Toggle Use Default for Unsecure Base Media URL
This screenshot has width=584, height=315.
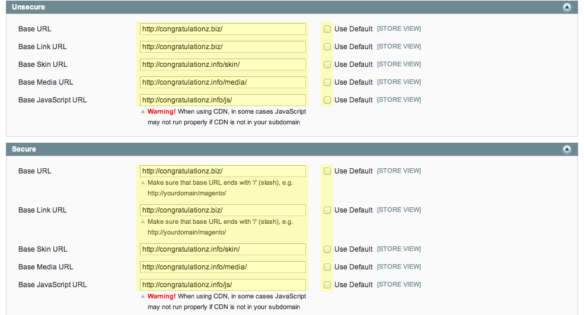coord(327,82)
